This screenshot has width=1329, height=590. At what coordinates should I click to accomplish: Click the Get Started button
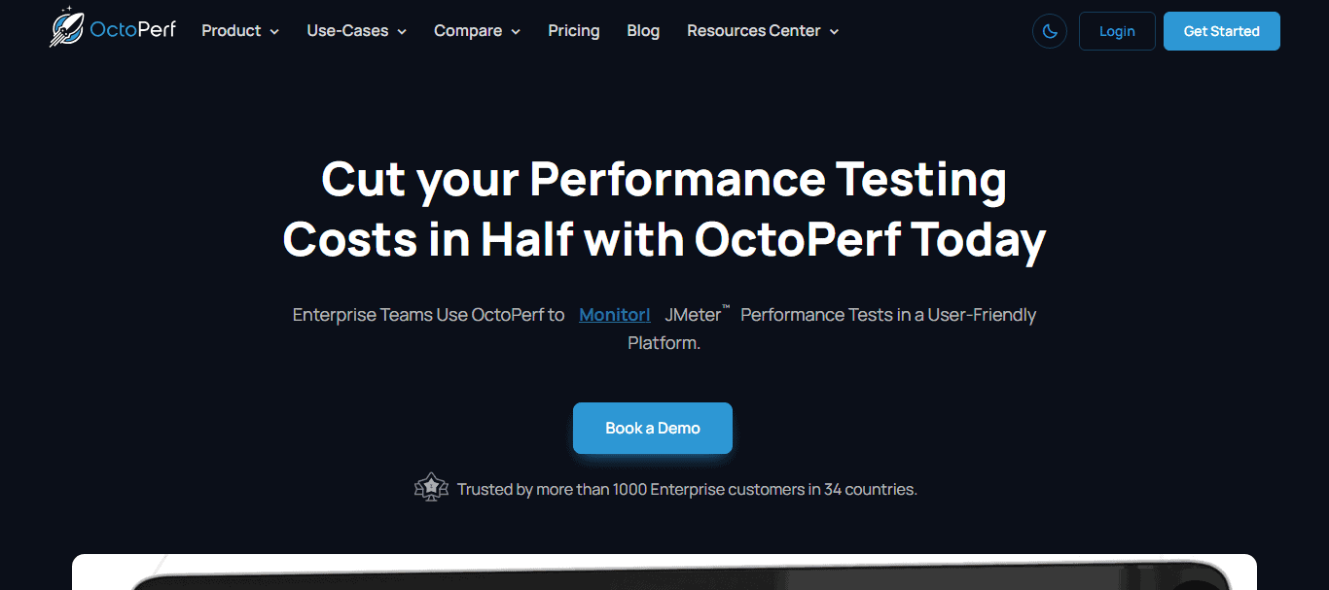[1221, 31]
